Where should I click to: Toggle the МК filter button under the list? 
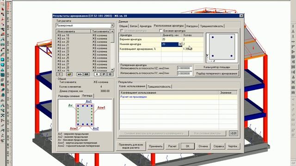tap(86, 74)
